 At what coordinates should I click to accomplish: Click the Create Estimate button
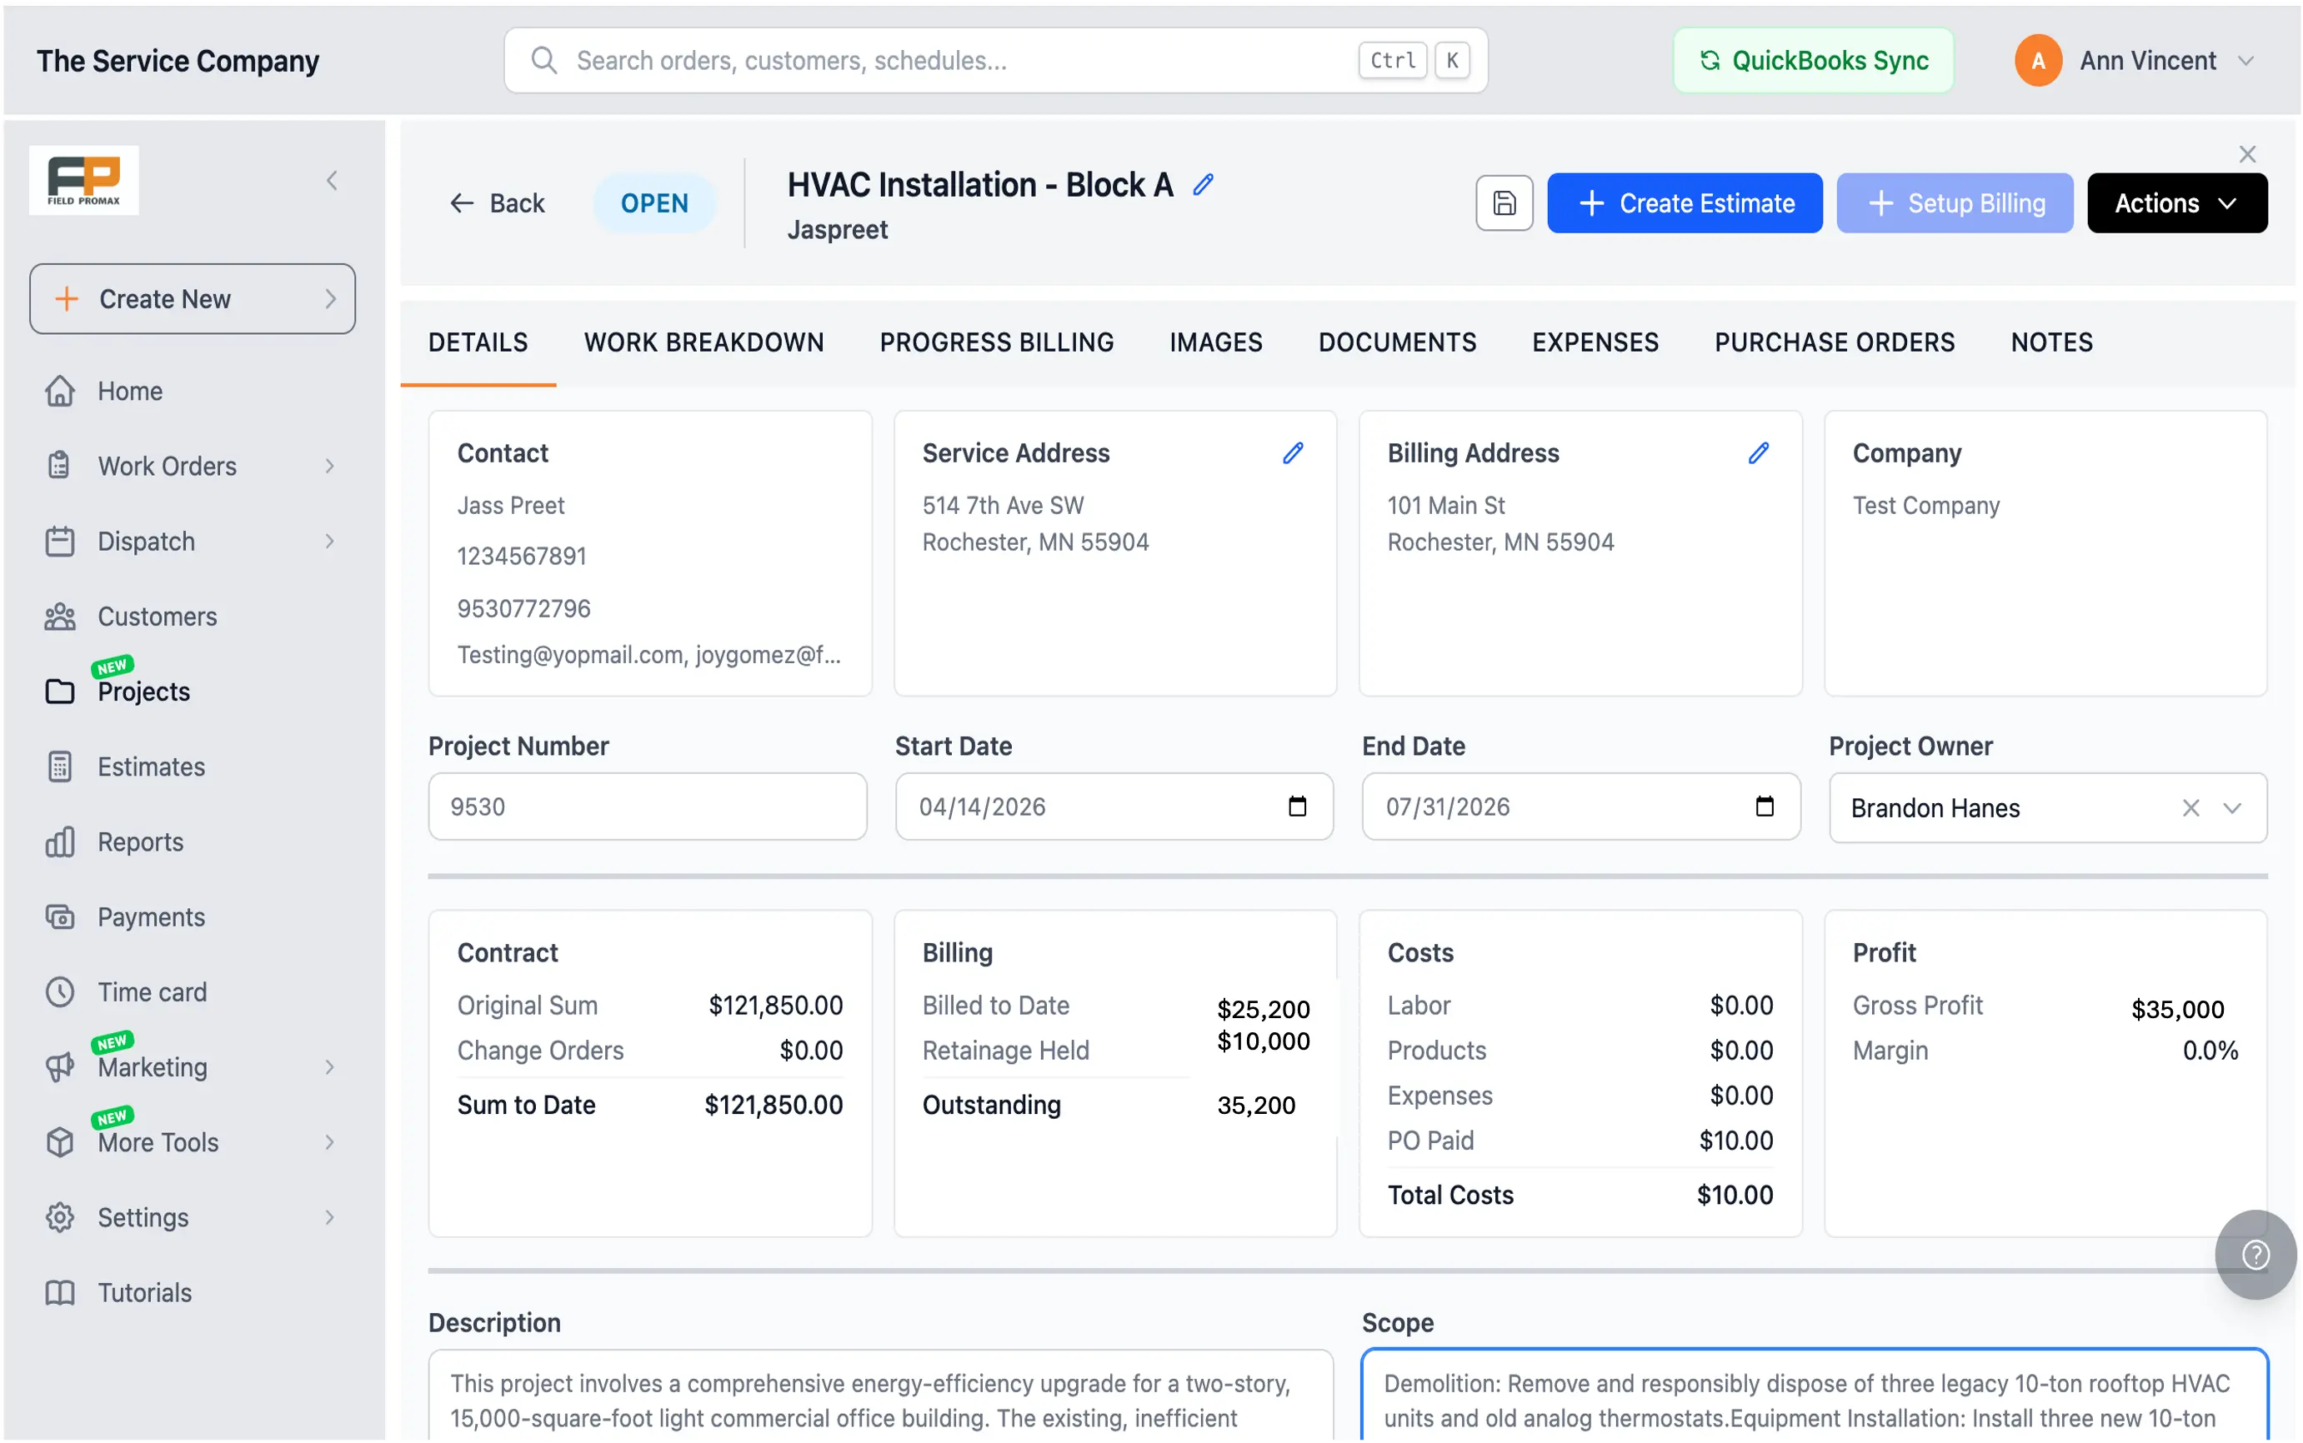[x=1684, y=202]
